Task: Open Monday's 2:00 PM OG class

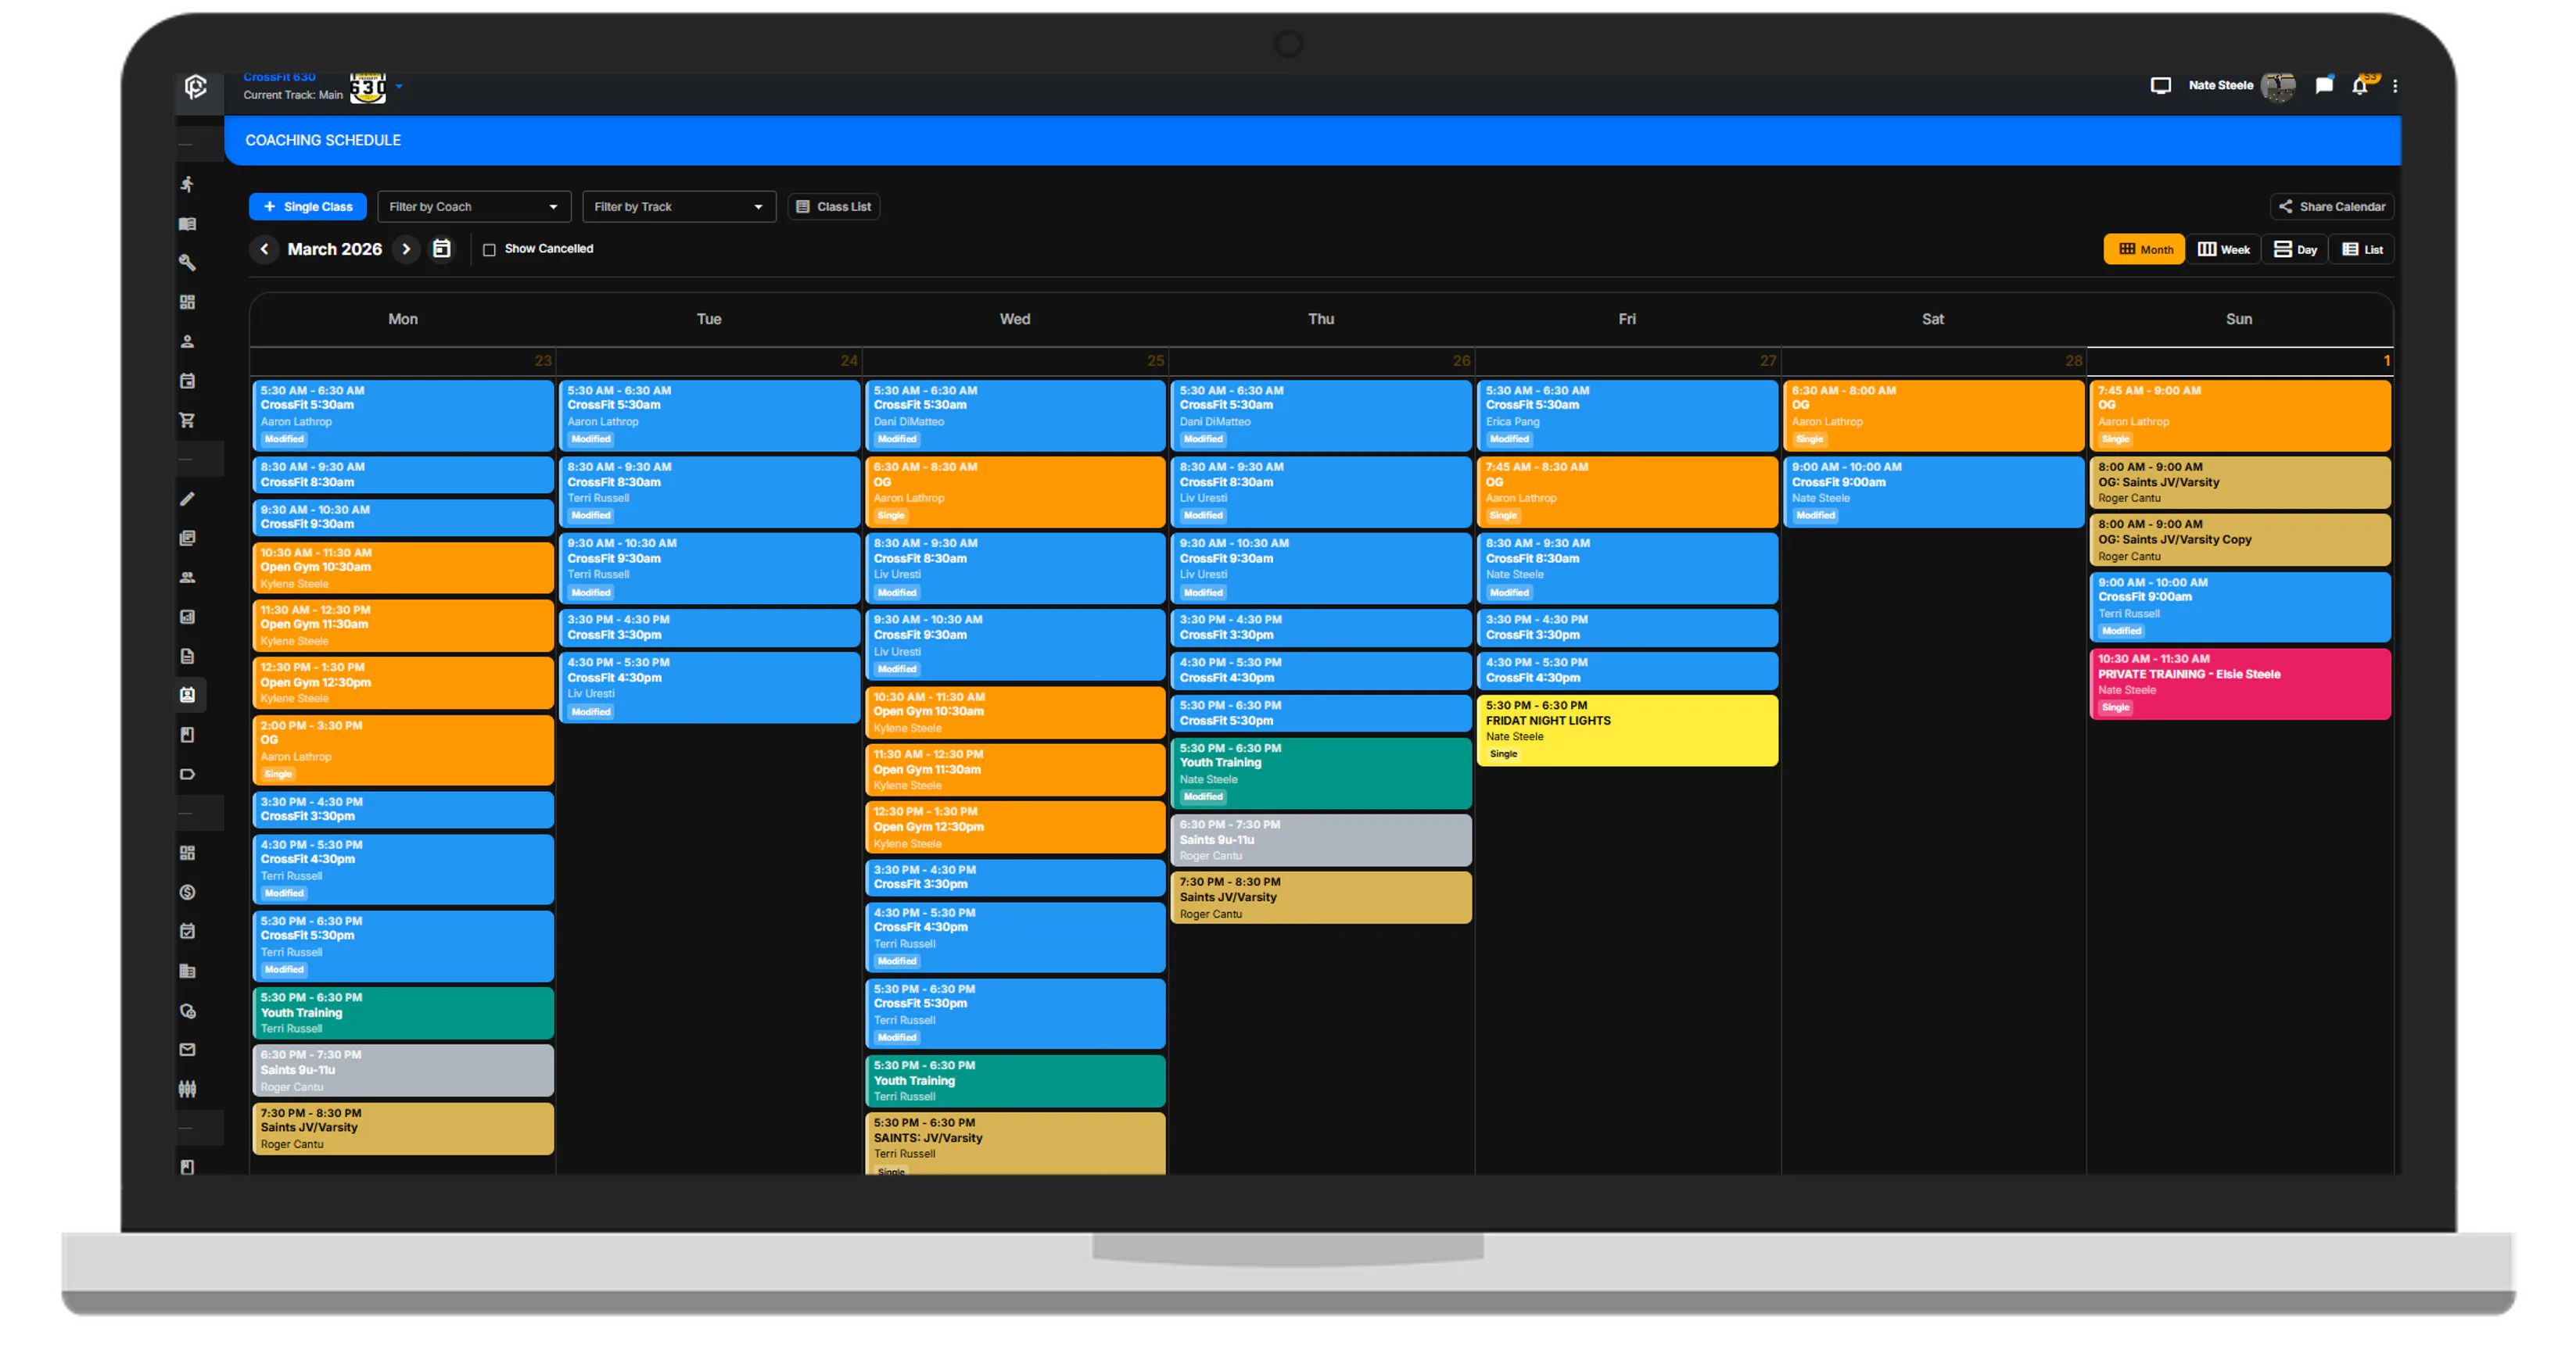Action: tap(402, 750)
